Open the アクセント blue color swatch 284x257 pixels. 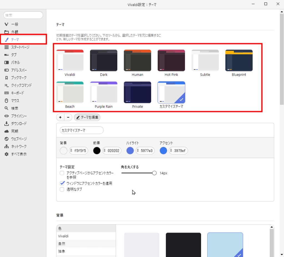pyautogui.click(x=163, y=151)
